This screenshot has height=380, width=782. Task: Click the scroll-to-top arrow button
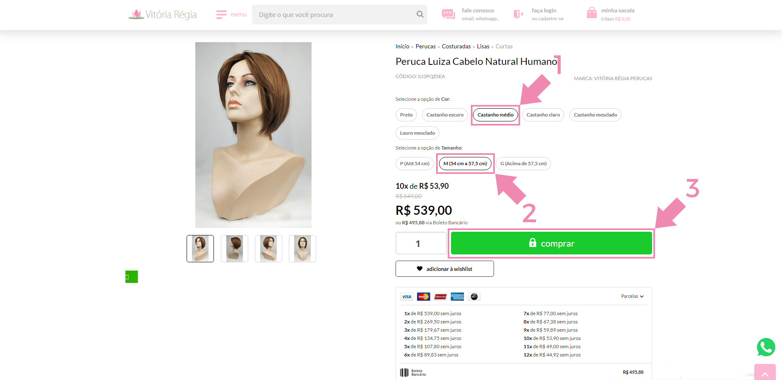pos(765,373)
